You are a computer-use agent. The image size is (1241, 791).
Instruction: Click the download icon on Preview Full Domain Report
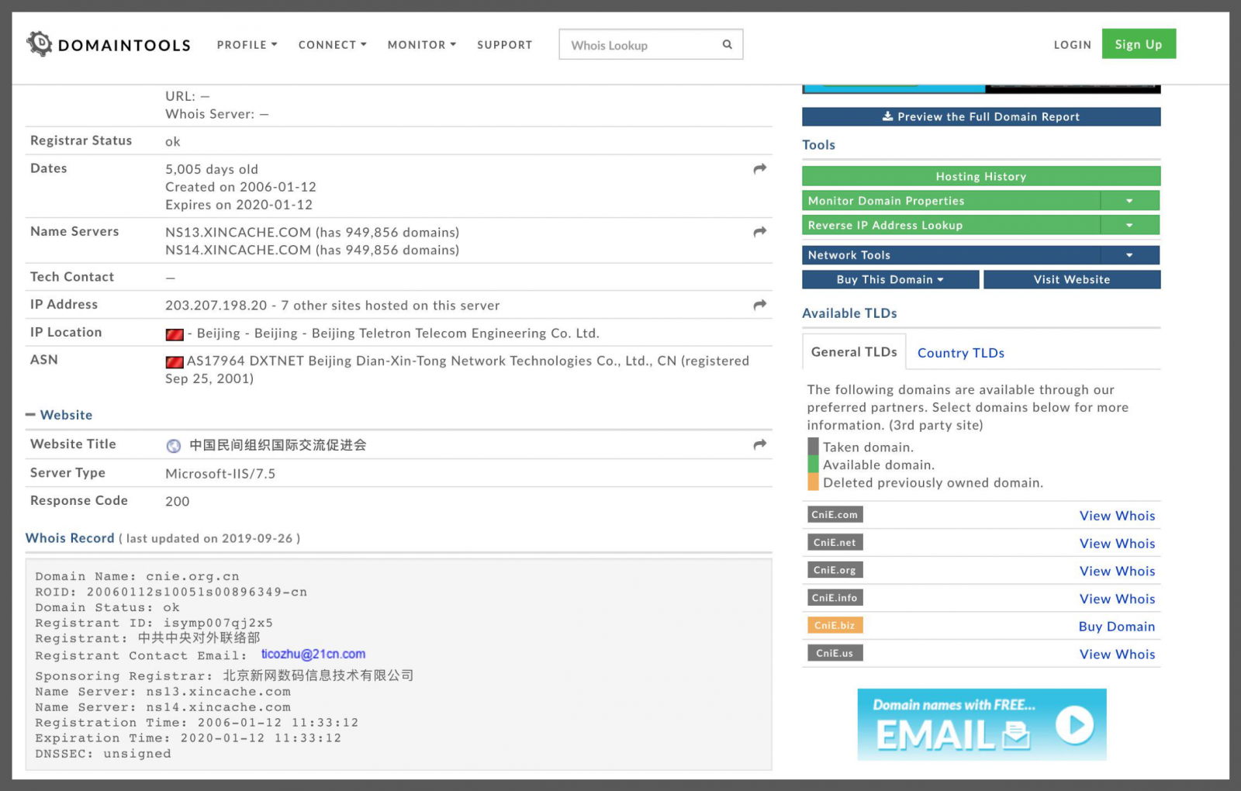(887, 116)
